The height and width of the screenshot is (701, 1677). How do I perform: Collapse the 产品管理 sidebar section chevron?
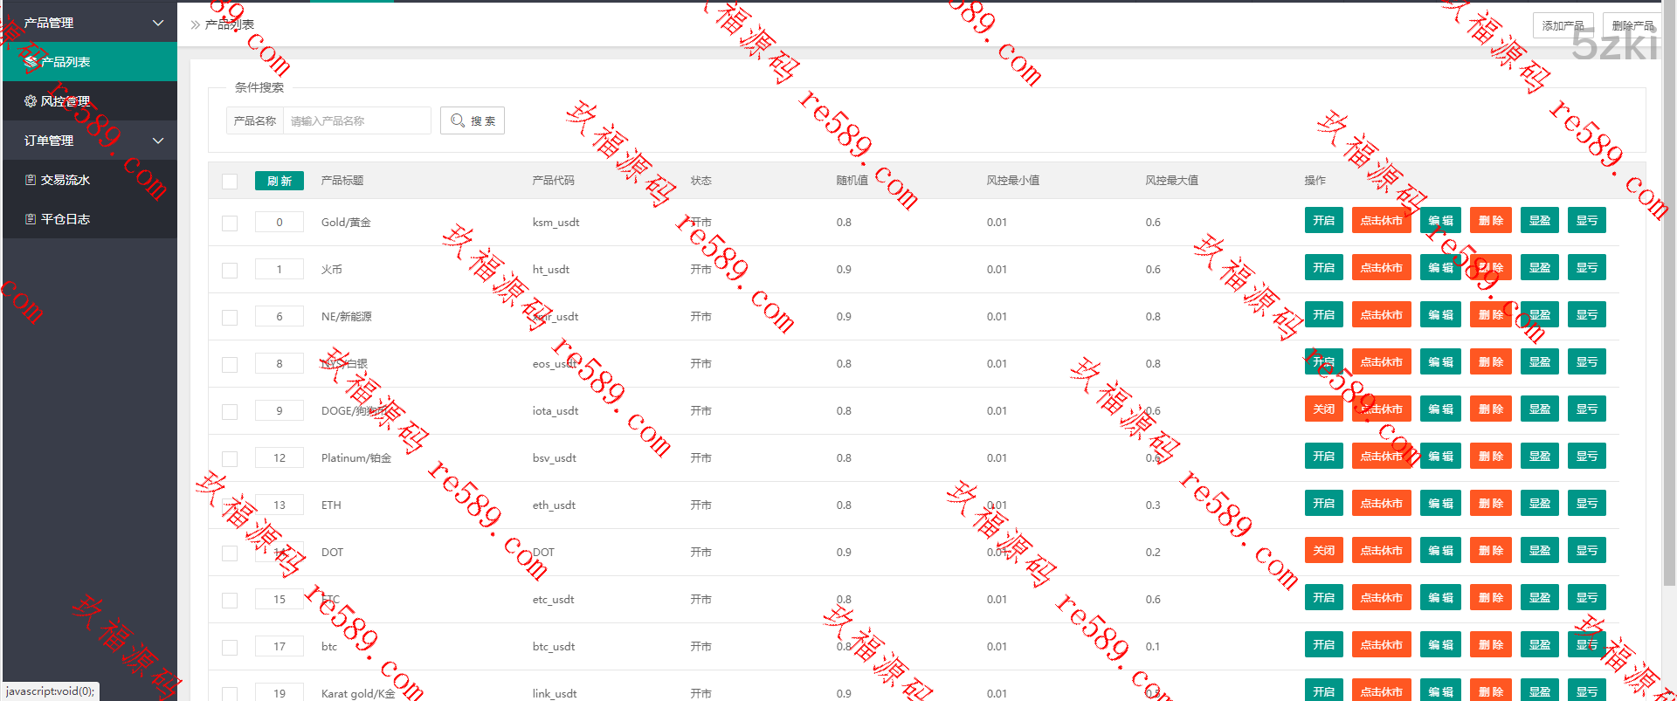[x=158, y=23]
